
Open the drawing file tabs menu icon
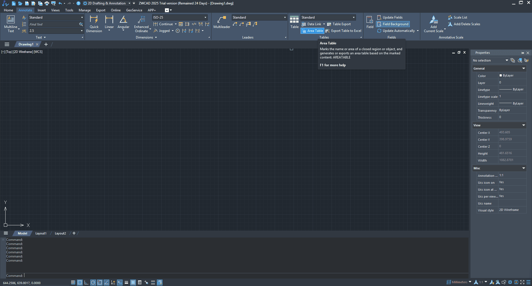(x=7, y=44)
